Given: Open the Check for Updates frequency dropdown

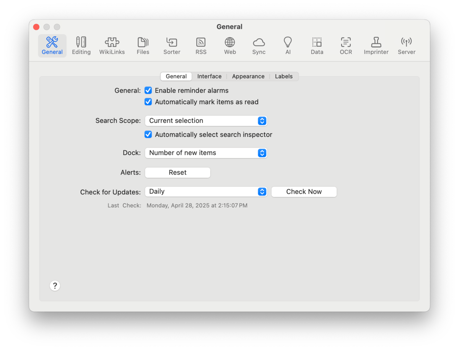Looking at the screenshot, I should point(206,192).
